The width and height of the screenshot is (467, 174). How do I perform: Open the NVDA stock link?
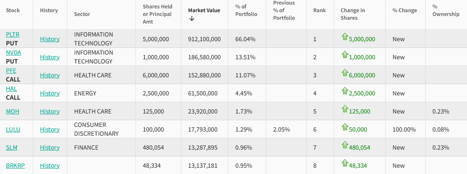tap(13, 53)
